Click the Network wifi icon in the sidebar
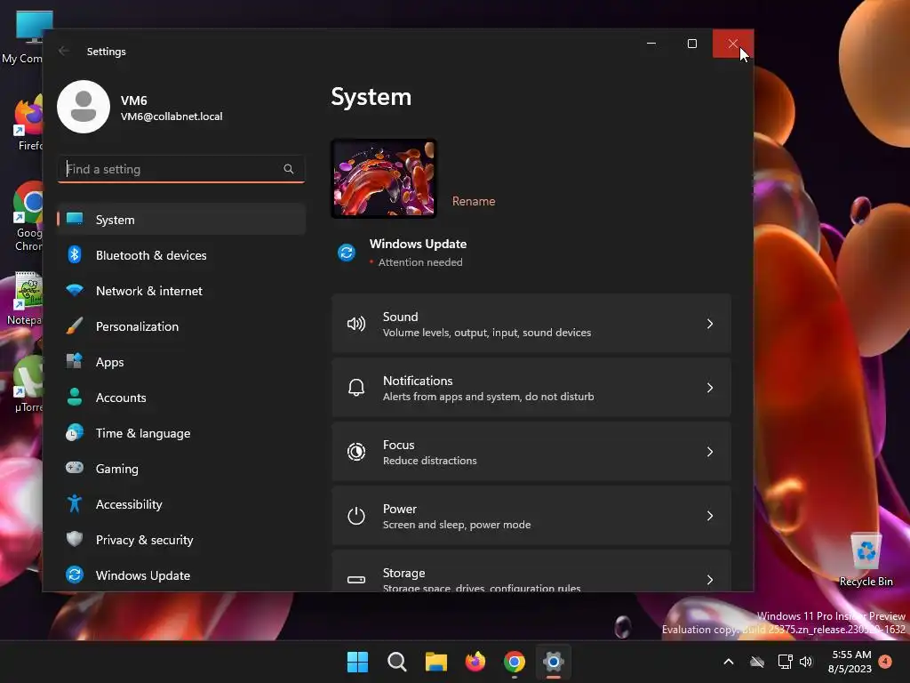Viewport: 910px width, 683px height. click(75, 290)
